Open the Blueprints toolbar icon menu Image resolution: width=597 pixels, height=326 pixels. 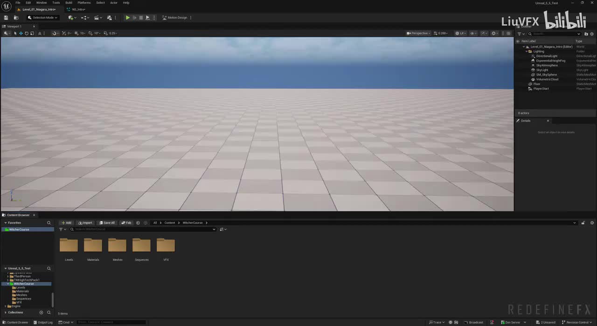coord(85,18)
